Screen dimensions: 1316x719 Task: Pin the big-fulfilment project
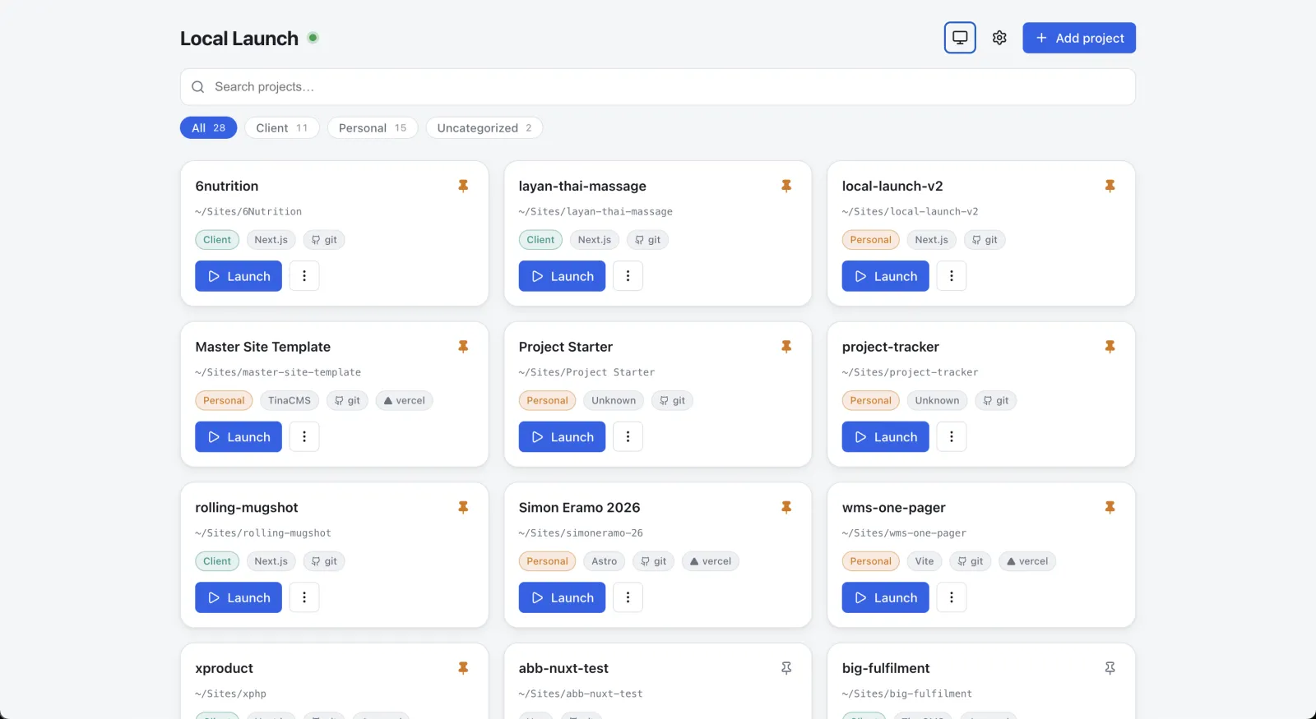tap(1110, 668)
